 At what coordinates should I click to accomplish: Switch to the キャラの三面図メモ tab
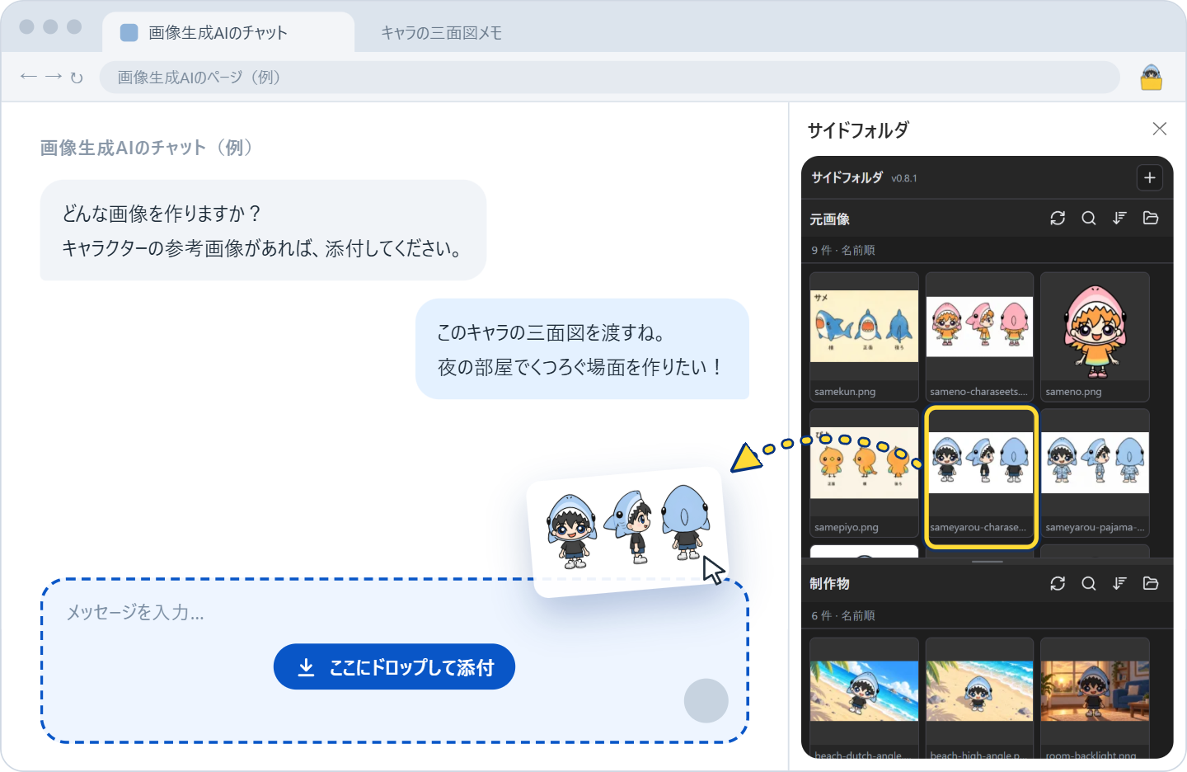click(441, 33)
